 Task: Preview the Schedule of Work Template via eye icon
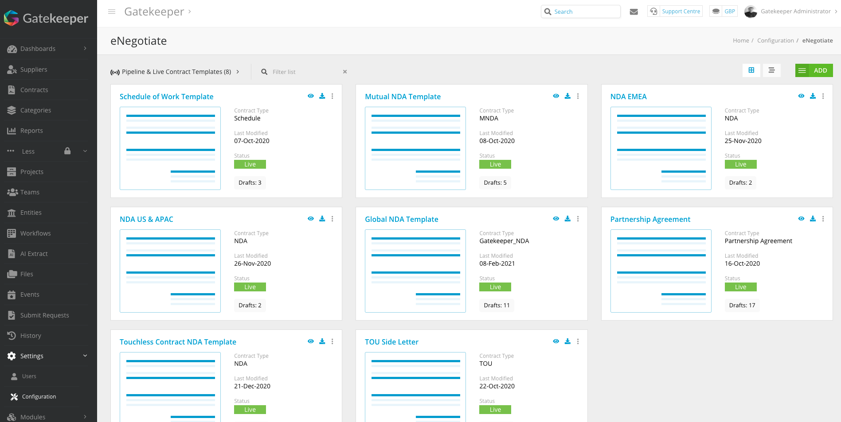tap(311, 96)
